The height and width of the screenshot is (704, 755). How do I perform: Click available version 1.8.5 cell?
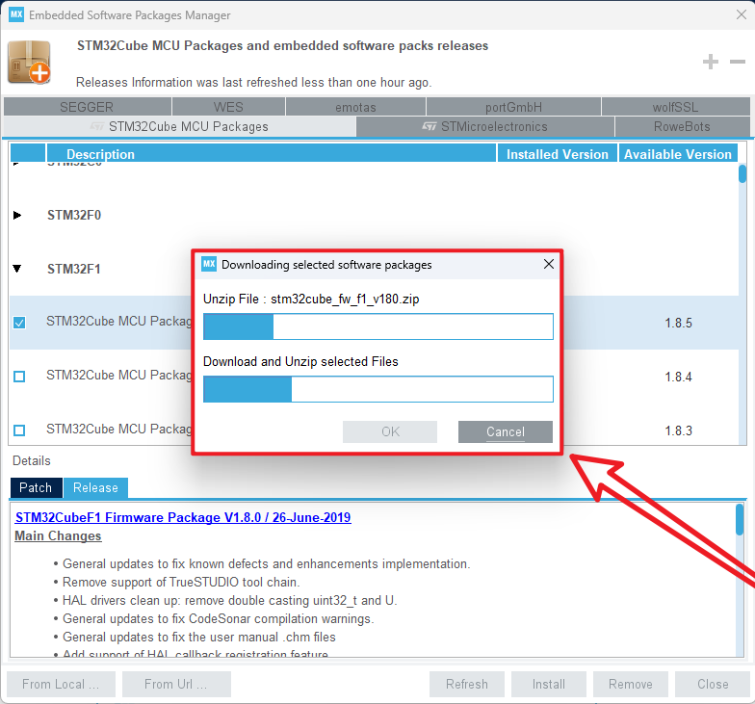click(x=678, y=323)
